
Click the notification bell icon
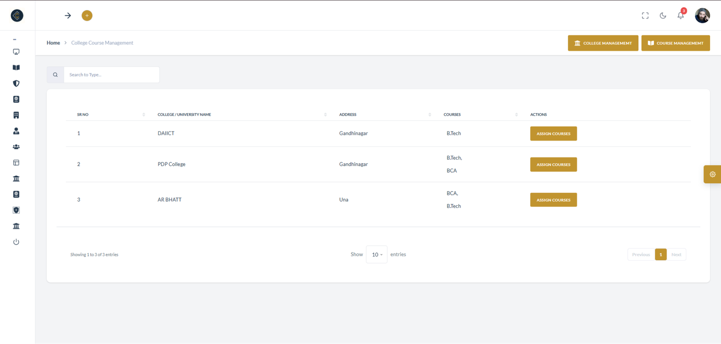(x=680, y=16)
